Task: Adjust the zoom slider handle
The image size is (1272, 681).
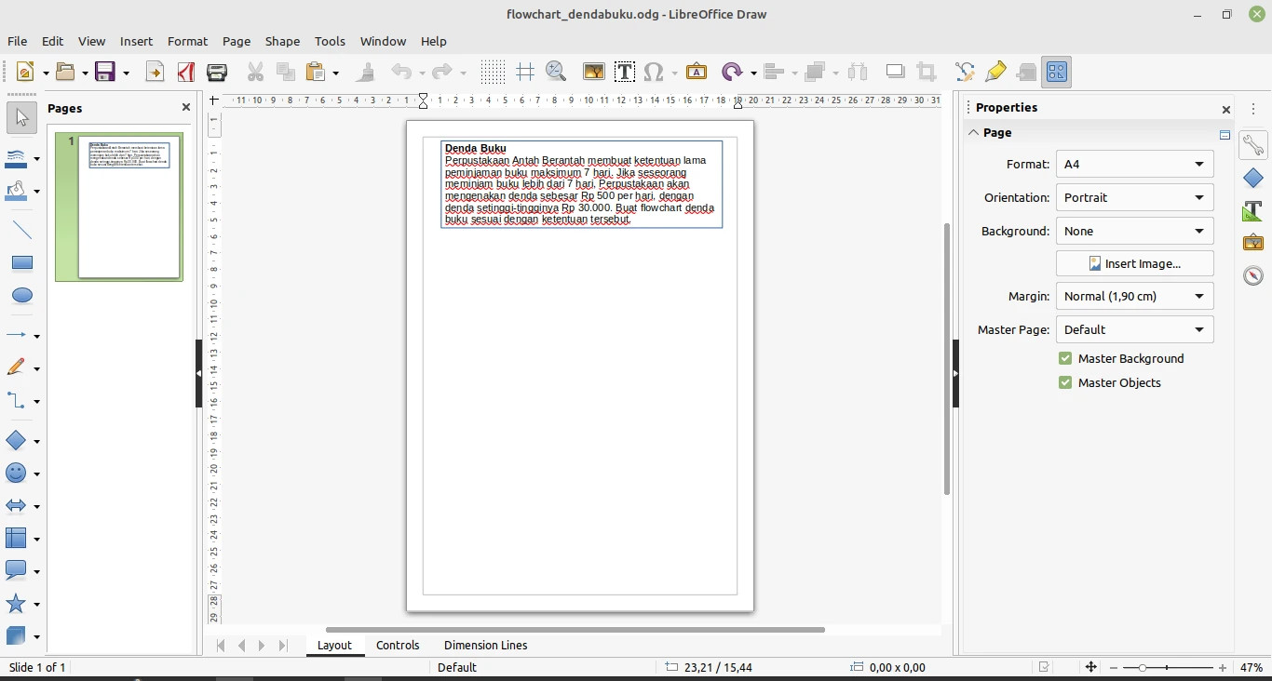Action: [1142, 668]
